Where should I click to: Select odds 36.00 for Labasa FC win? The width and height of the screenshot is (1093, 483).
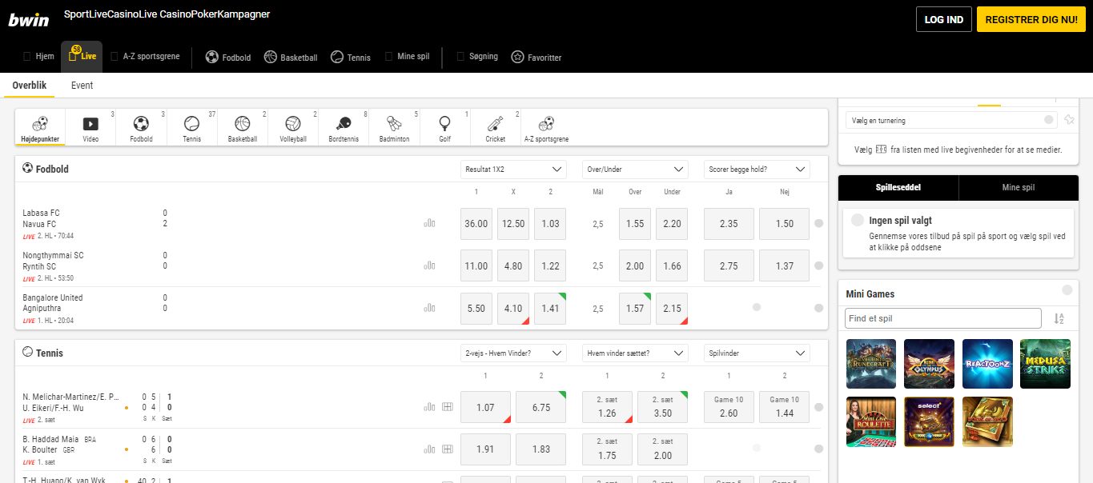(476, 224)
